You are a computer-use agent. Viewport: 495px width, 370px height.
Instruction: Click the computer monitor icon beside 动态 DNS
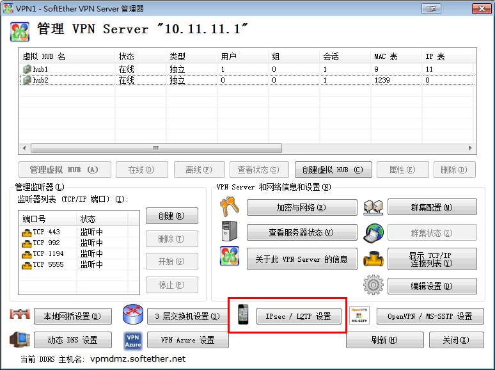20,340
